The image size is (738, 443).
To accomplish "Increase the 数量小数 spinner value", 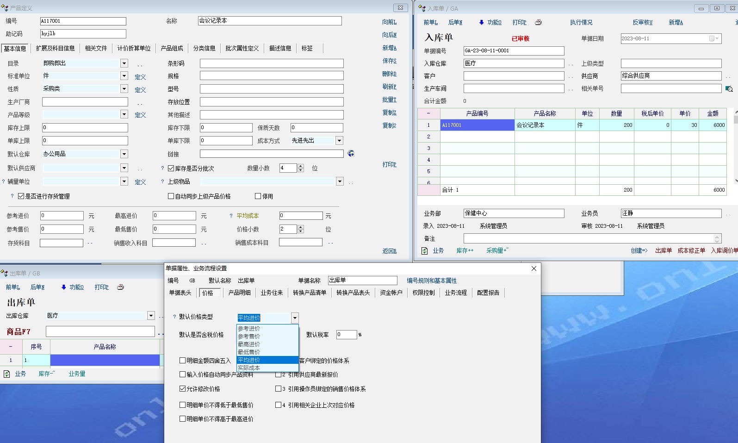I will [301, 166].
